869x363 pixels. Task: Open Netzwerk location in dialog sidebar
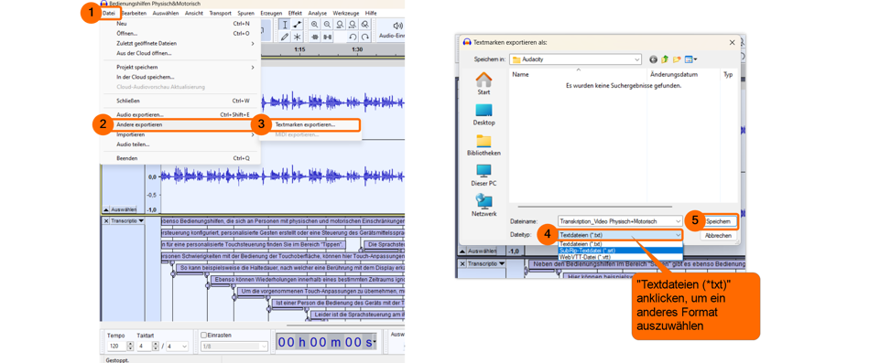[x=483, y=206]
